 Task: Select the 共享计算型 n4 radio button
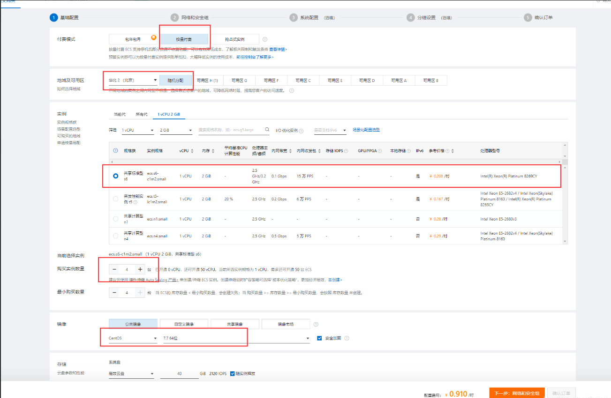click(116, 236)
